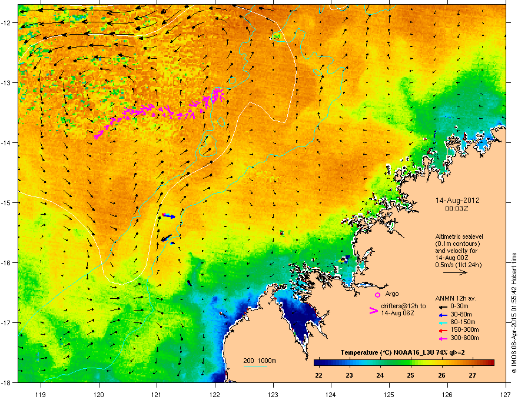The width and height of the screenshot is (518, 400).
Task: Click the magenta 300-600m arrow in legend
Action: (x=443, y=338)
